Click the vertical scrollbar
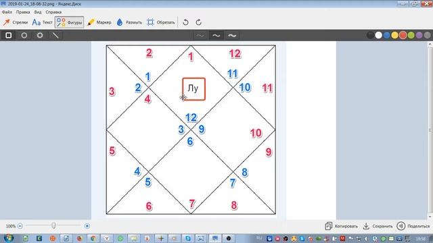The image size is (433, 243). 430,130
